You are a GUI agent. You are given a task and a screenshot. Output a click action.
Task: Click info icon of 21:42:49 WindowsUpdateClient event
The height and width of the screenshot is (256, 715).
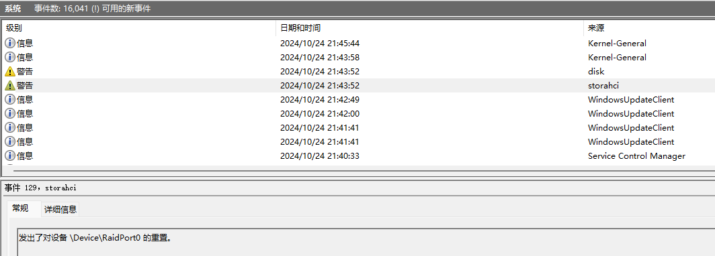pyautogui.click(x=9, y=100)
